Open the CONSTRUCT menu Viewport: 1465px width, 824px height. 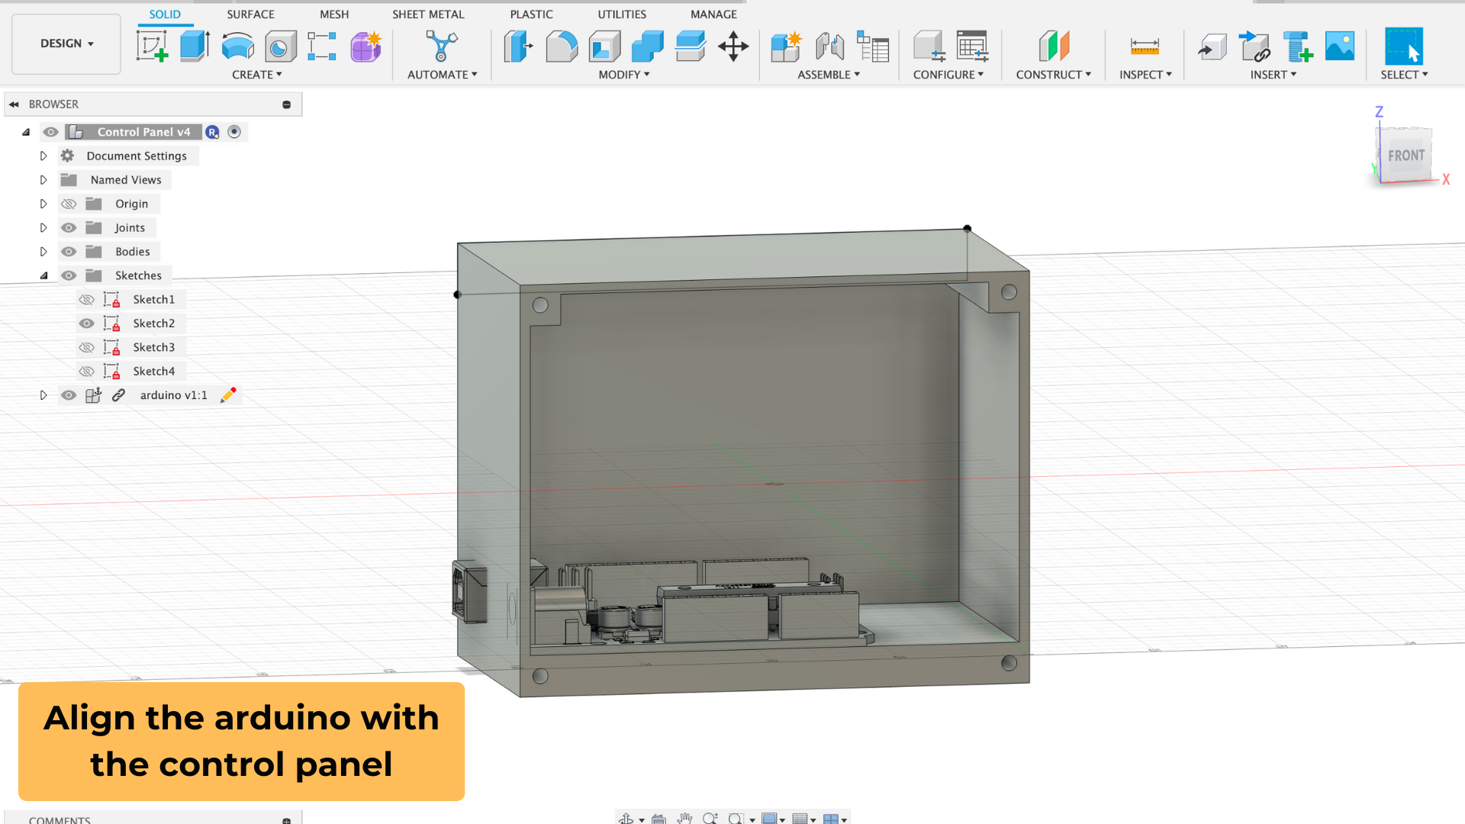tap(1053, 75)
